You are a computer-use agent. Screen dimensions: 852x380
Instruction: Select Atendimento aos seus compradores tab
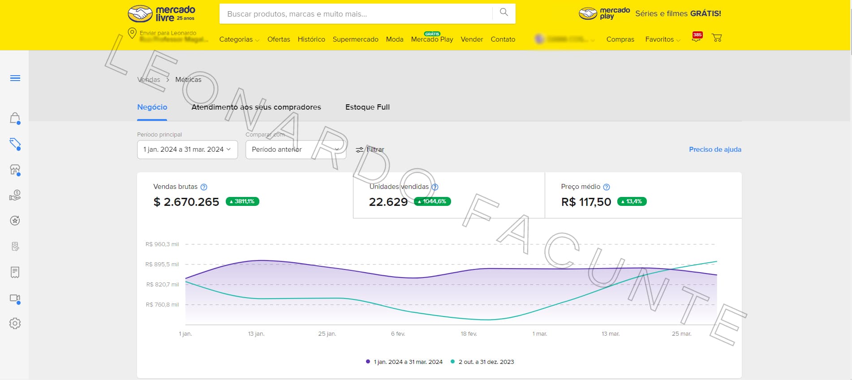tap(256, 107)
